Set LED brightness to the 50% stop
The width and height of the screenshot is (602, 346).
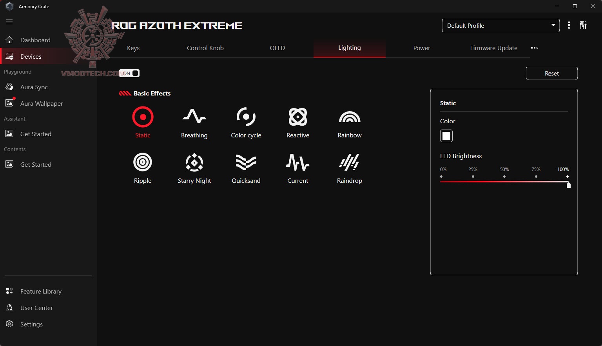pyautogui.click(x=504, y=177)
